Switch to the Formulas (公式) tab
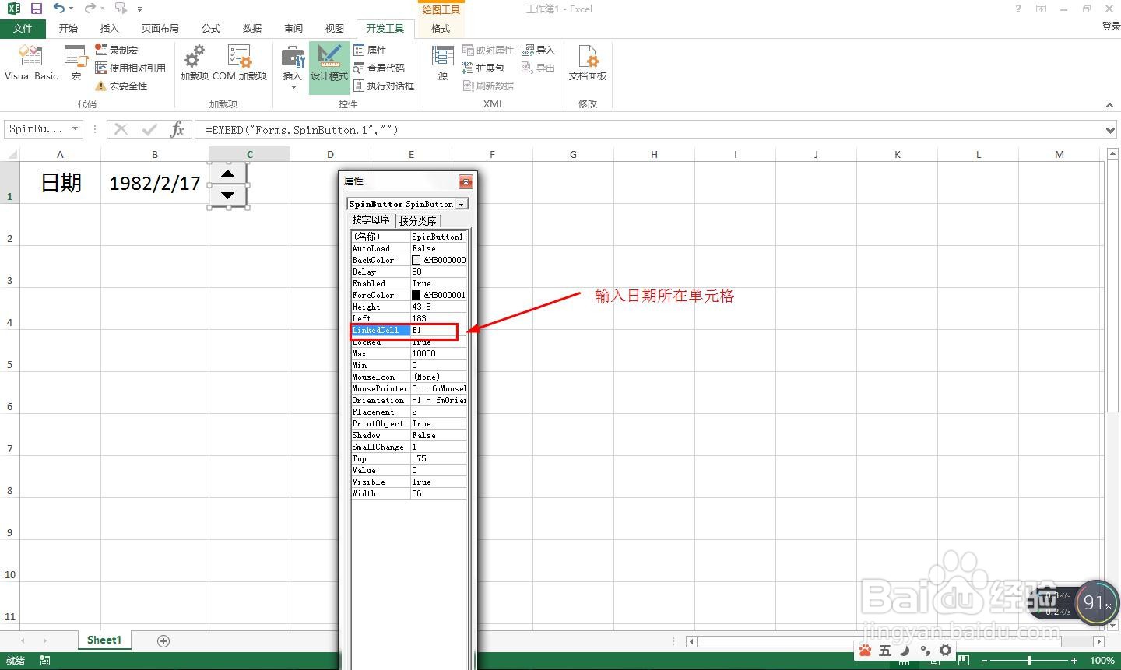 click(x=211, y=28)
